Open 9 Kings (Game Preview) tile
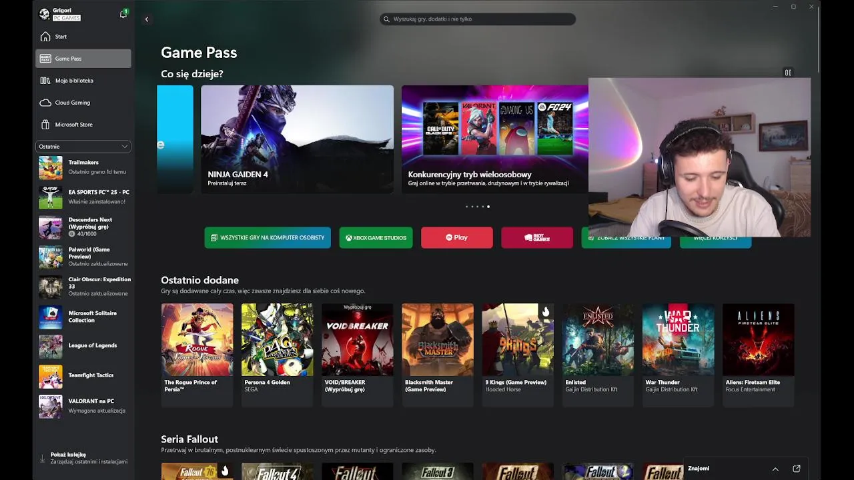Screen dimensions: 854x480 (518, 354)
